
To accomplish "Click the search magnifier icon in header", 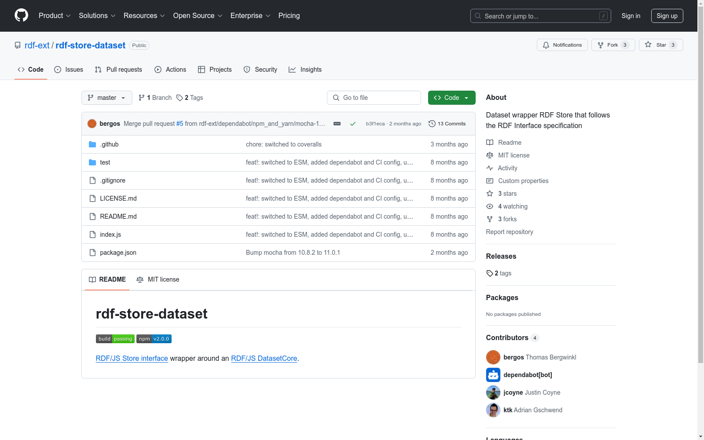I will tap(478, 16).
